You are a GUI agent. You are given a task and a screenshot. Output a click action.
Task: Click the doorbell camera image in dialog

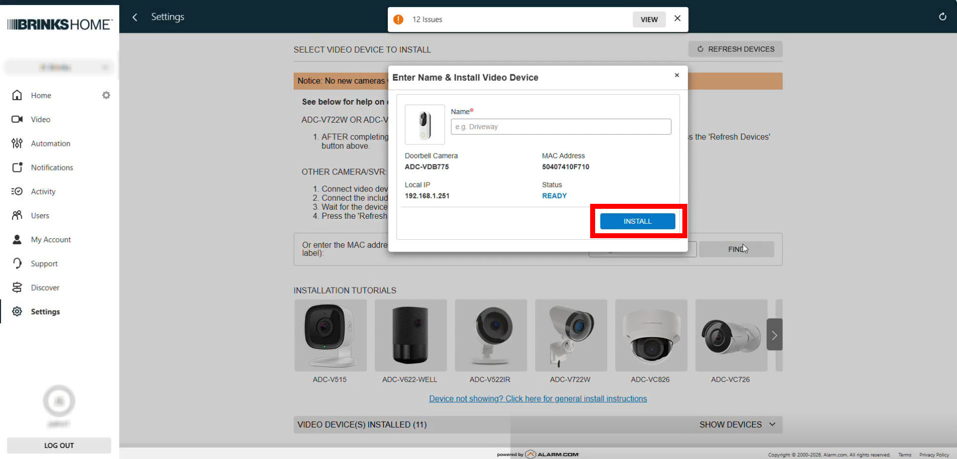(x=425, y=125)
